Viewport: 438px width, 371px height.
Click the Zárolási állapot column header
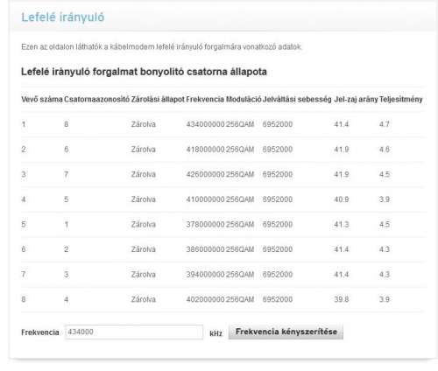[158, 100]
